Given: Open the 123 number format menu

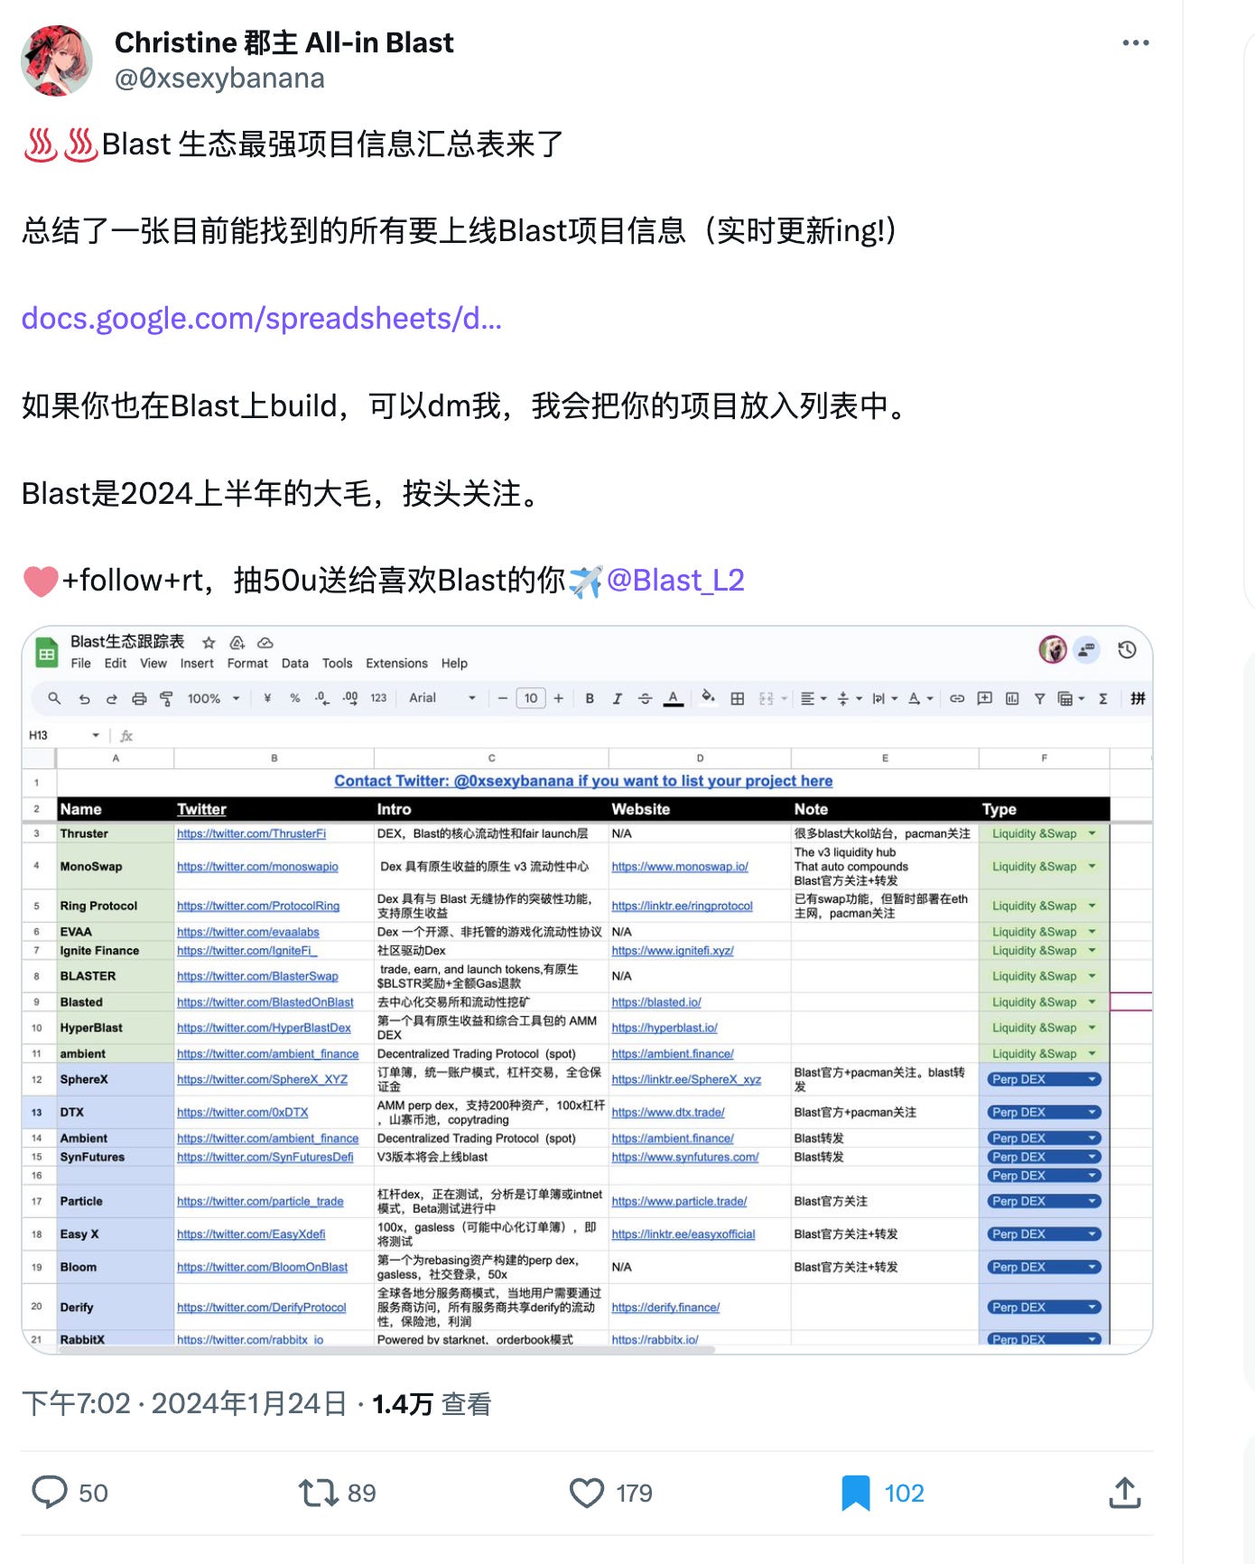Looking at the screenshot, I should point(378,698).
